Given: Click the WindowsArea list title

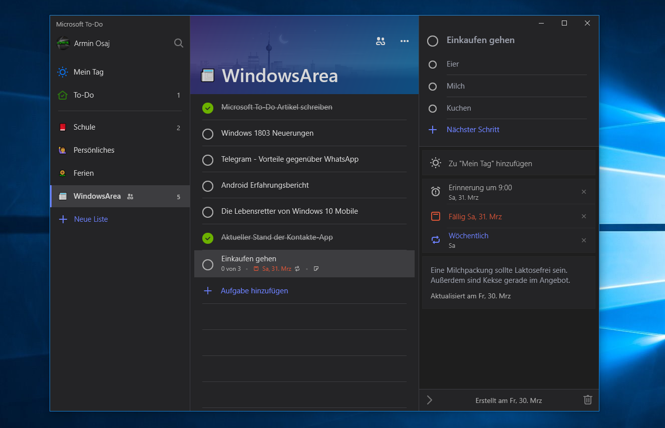Looking at the screenshot, I should click(x=280, y=76).
